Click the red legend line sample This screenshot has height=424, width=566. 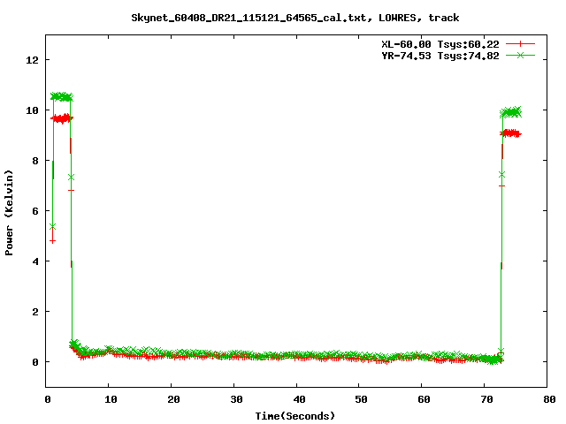point(520,44)
